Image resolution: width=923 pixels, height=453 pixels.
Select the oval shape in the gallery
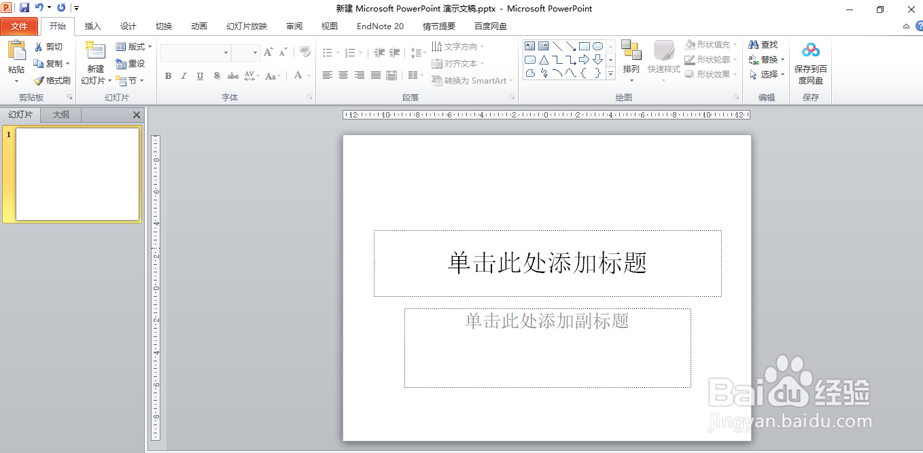(597, 45)
